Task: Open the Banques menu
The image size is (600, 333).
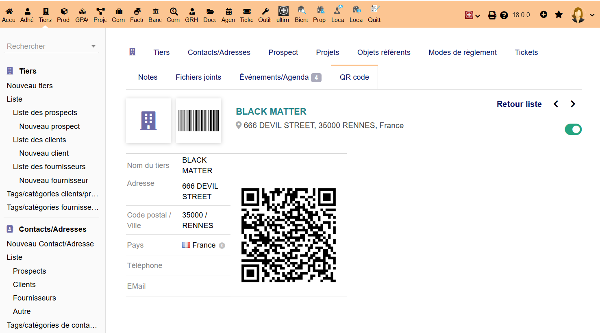Action: tap(155, 15)
